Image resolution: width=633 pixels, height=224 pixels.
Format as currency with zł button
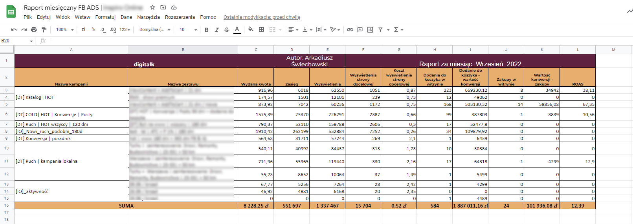click(83, 30)
